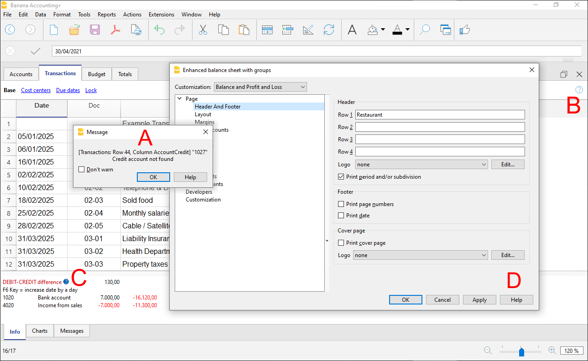Click the Undo arrow icon
588x361 pixels.
click(x=159, y=30)
